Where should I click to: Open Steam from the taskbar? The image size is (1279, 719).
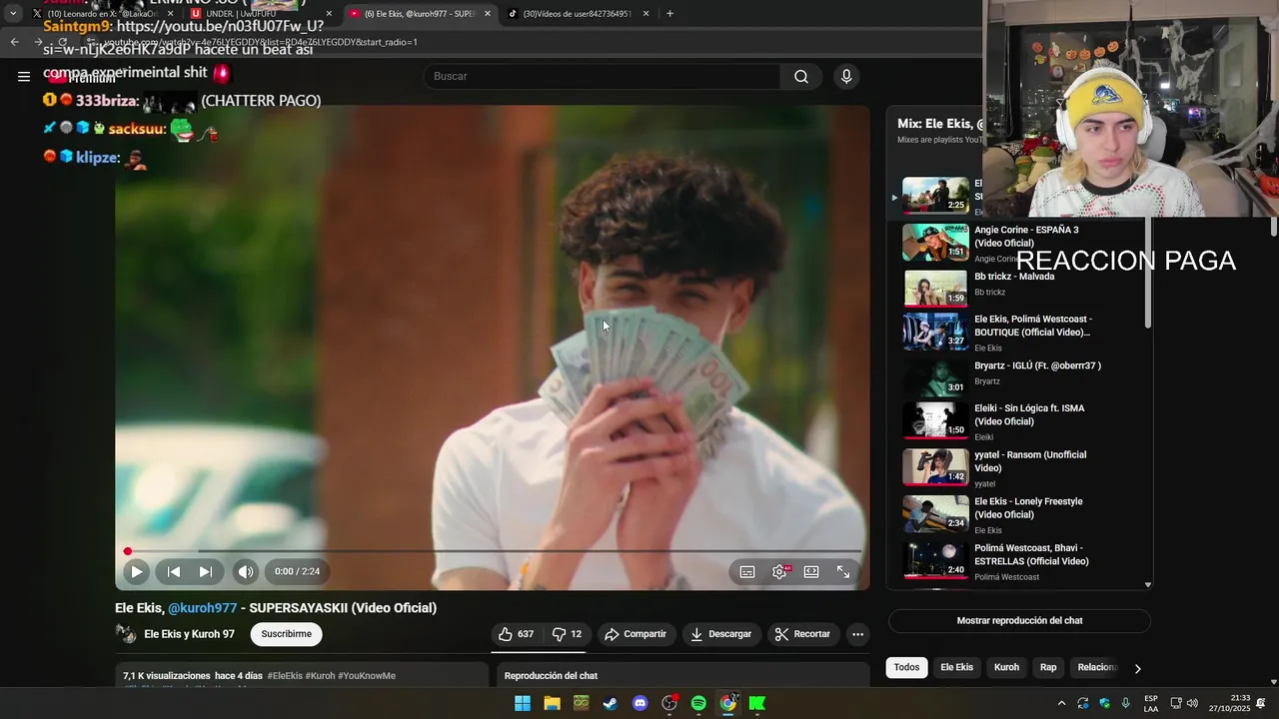pyautogui.click(x=610, y=703)
